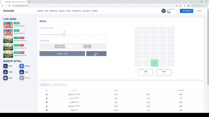
Task: Open the Ранги menu item
Action: click(x=69, y=11)
